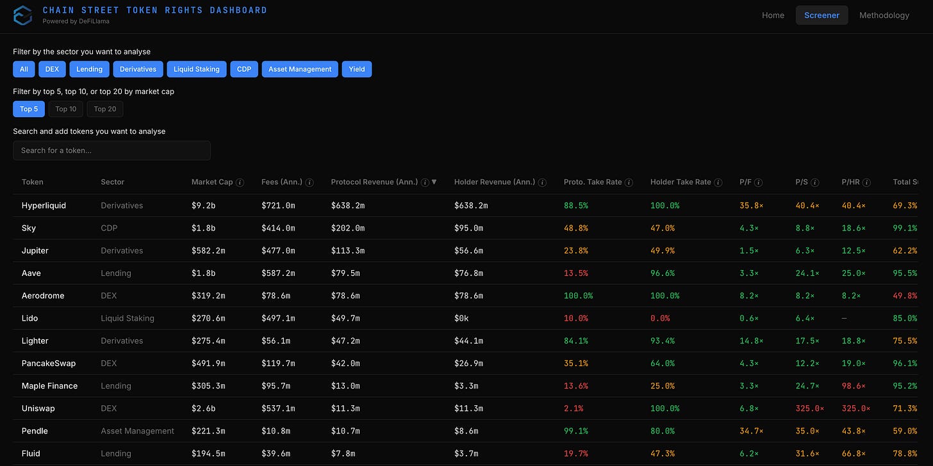Select the Aave token name
Image resolution: width=933 pixels, height=466 pixels.
click(x=31, y=273)
